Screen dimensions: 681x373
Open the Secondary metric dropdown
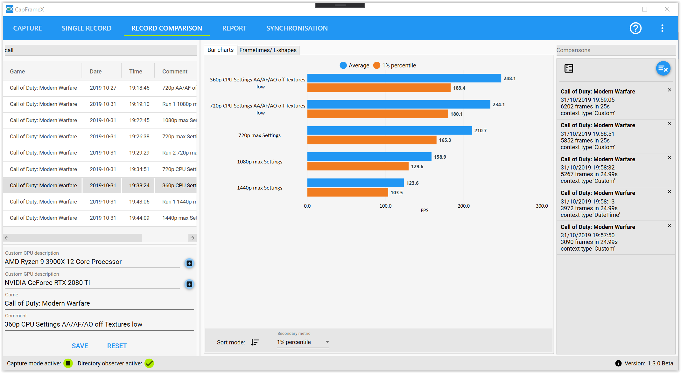pyautogui.click(x=303, y=342)
